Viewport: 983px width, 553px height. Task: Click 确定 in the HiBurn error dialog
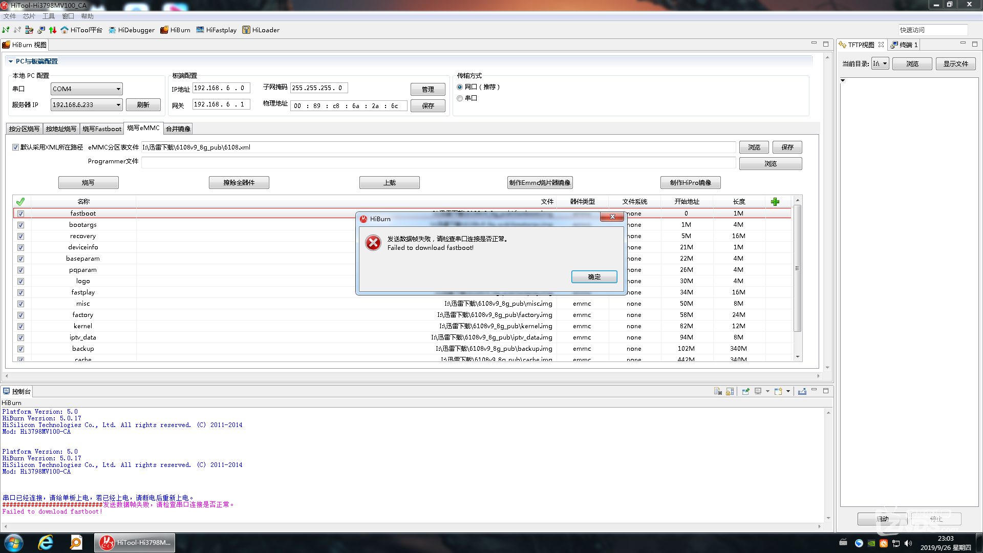click(594, 277)
